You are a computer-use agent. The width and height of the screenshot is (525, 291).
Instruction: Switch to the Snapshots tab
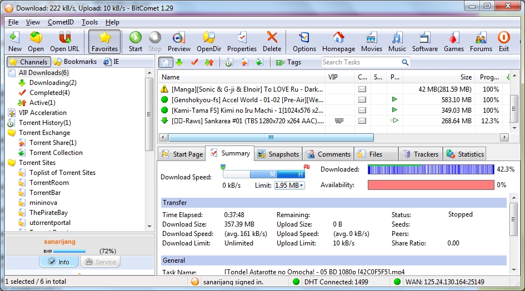pos(278,154)
